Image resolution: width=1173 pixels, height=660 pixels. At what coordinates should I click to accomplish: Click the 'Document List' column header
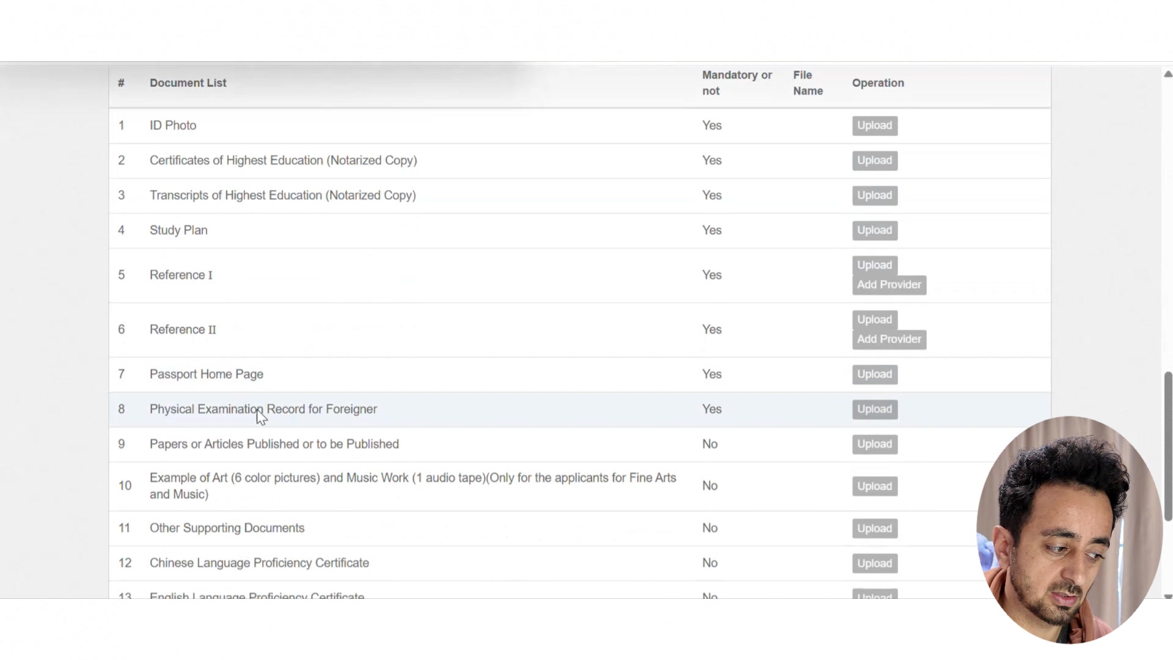pos(188,83)
